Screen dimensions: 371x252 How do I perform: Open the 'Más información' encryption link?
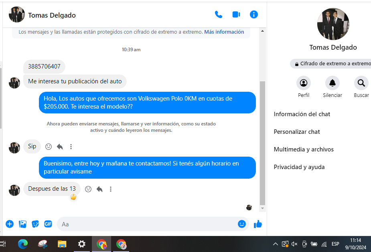pyautogui.click(x=224, y=32)
